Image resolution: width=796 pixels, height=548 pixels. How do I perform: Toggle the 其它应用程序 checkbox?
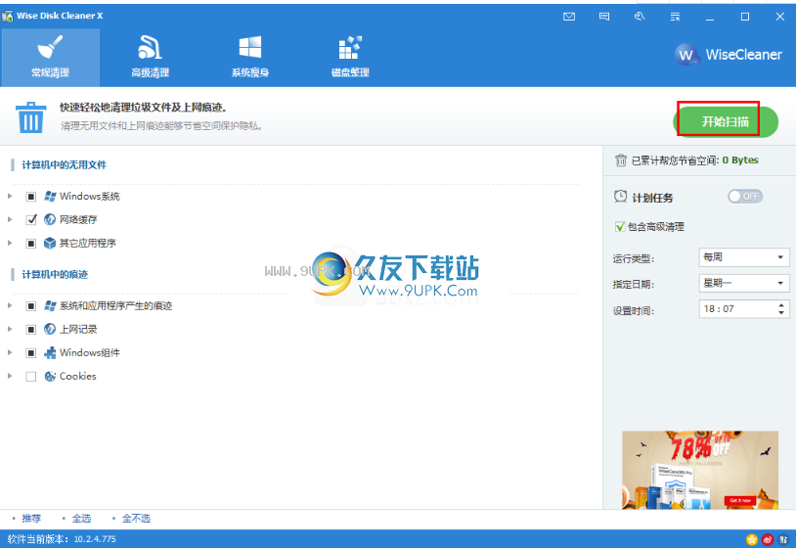click(x=31, y=244)
